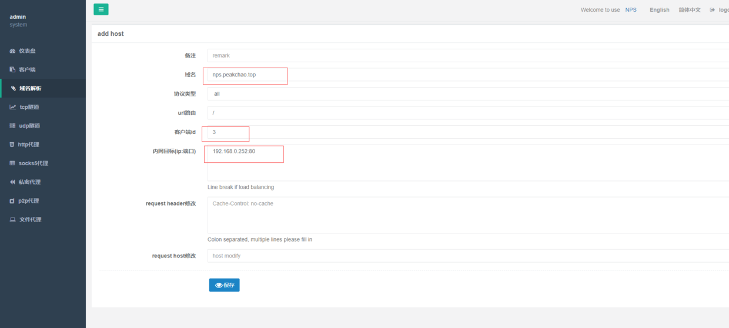Viewport: 729px width, 328px height.
Task: Click the 备注 remark input field
Action: [x=468, y=55]
